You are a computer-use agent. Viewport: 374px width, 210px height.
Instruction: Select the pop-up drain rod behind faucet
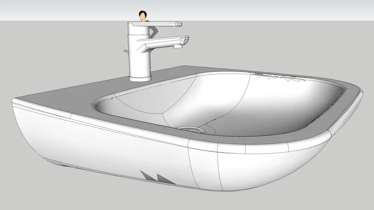point(126,51)
